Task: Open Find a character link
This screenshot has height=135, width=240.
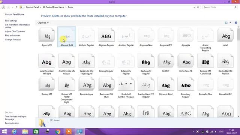Action: pos(12,36)
